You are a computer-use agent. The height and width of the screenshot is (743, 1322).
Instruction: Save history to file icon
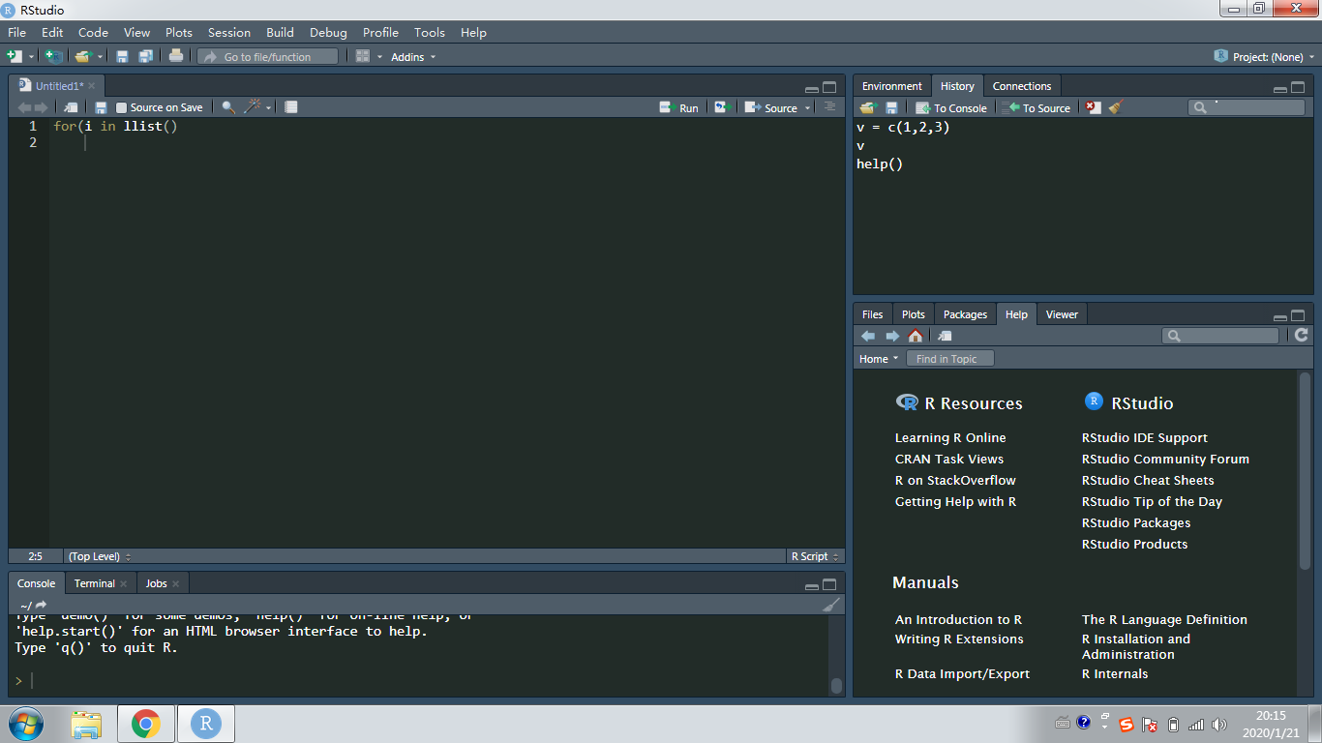(x=891, y=107)
